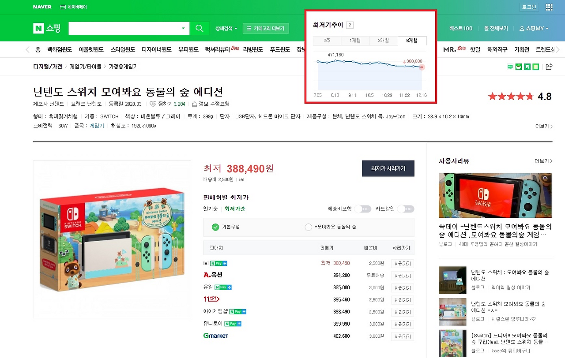Viewport: 565px width, 358px height.
Task: Click the 4.8 star rating
Action: pos(520,97)
